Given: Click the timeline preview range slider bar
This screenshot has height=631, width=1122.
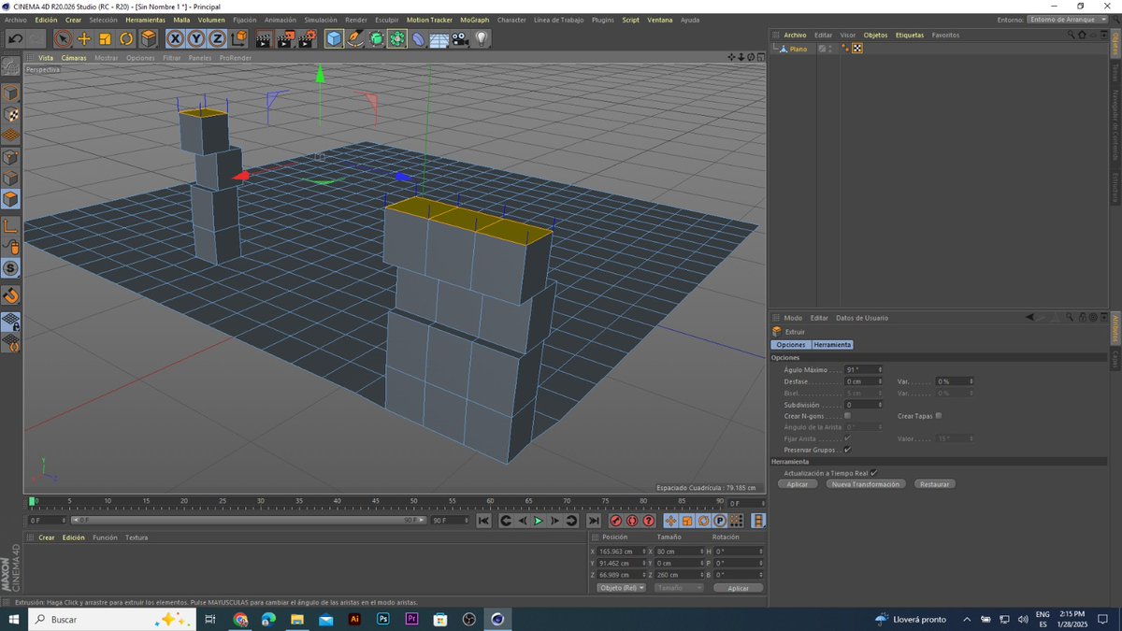Looking at the screenshot, I should point(249,521).
